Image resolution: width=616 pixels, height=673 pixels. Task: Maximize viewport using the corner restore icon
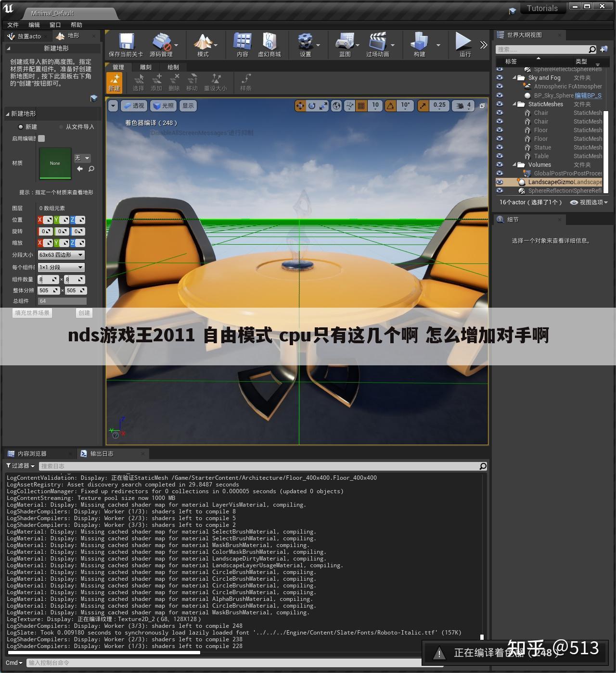tap(482, 106)
